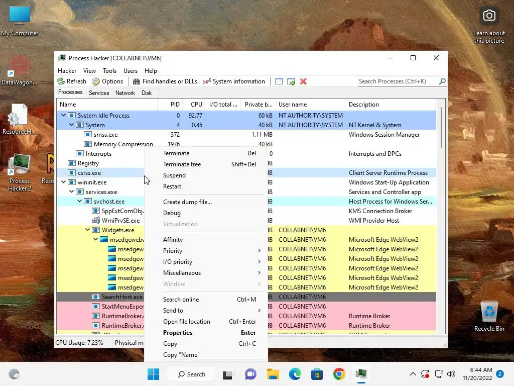Screen dimensions: 514x386
Task: Select the ResourceH desktop file icon
Action: pyautogui.click(x=19, y=119)
